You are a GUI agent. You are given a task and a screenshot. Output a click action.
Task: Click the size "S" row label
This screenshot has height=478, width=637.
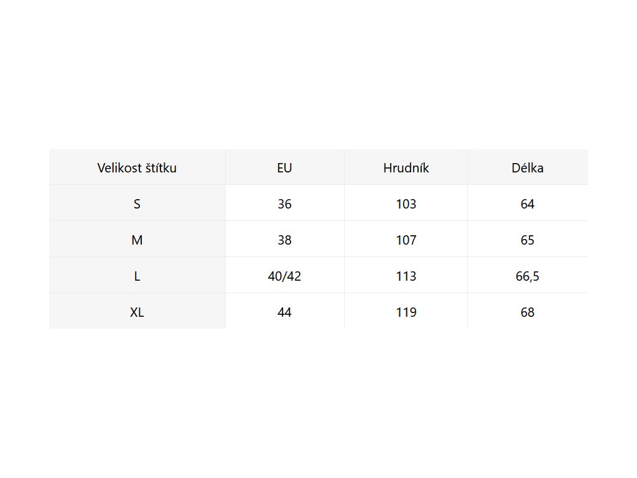tap(137, 204)
